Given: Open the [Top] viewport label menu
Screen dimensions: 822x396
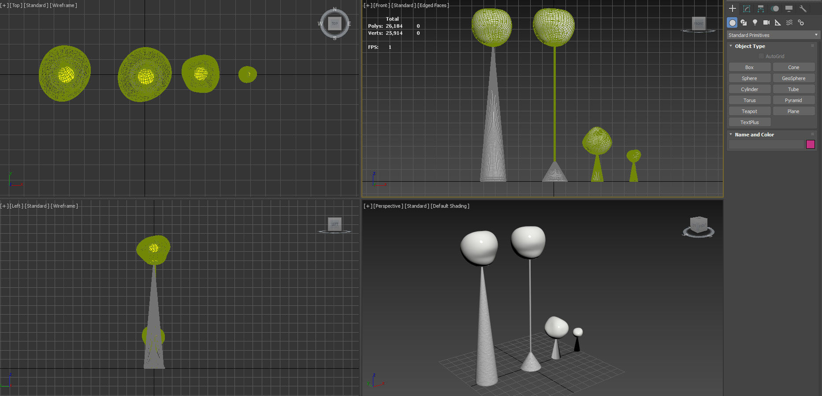Looking at the screenshot, I should (16, 5).
